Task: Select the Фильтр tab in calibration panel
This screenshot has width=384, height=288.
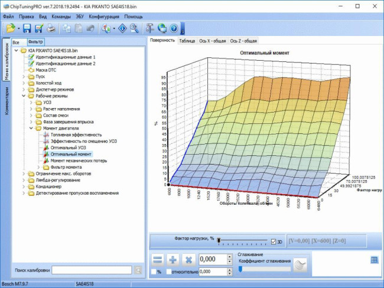Action: (x=35, y=42)
